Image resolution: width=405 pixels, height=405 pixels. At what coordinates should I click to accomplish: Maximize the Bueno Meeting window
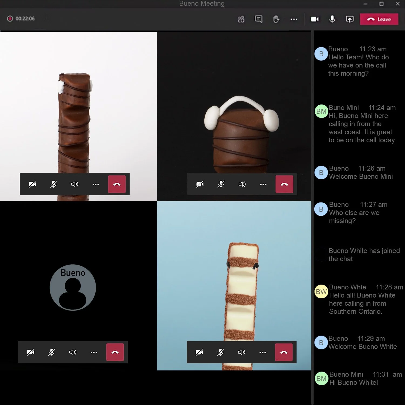[x=382, y=4]
